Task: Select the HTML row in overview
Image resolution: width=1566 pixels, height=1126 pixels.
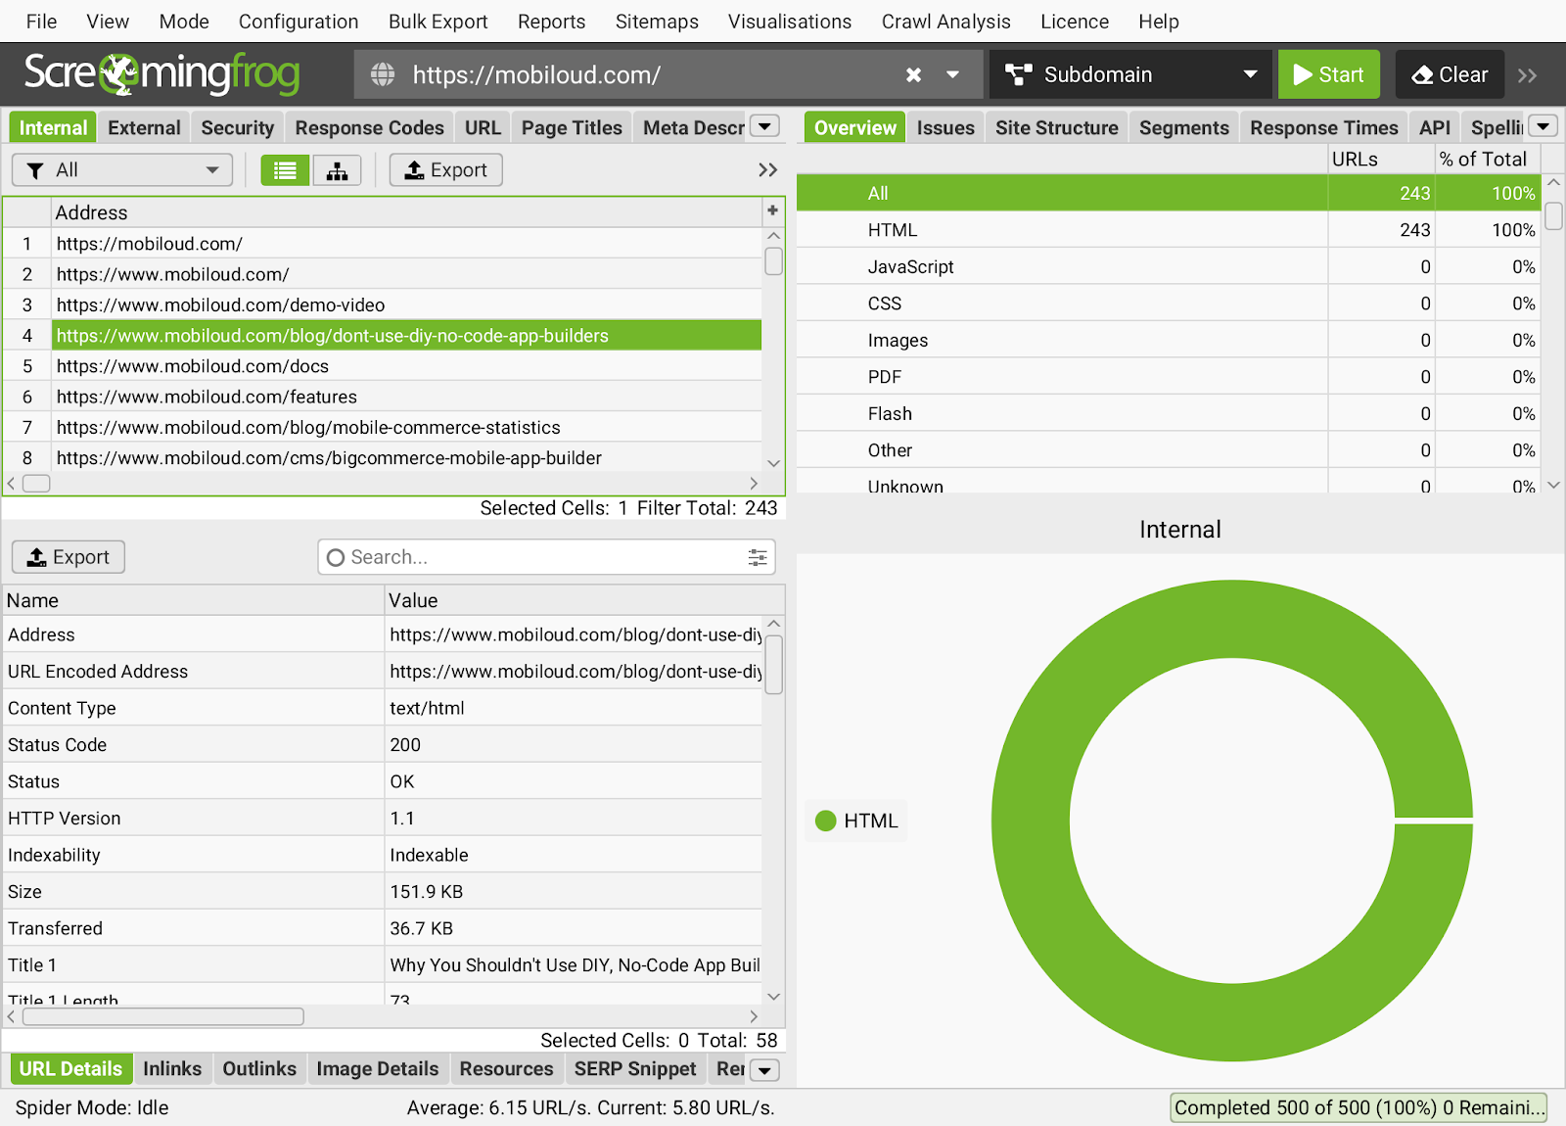Action: coord(1169,230)
